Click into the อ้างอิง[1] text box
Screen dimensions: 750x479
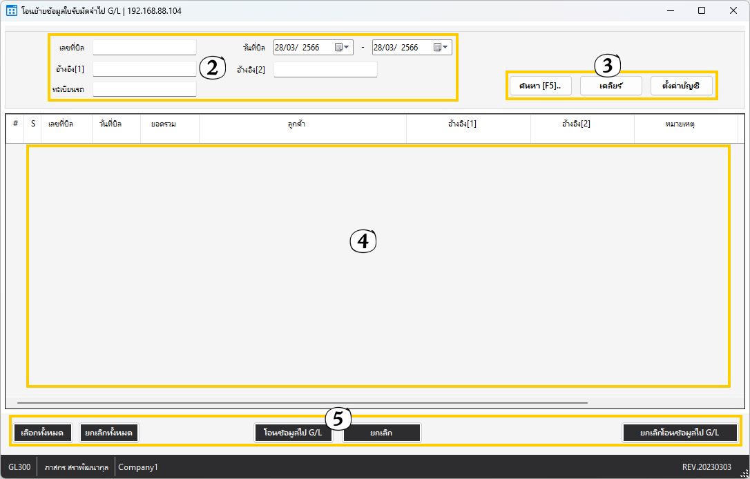(144, 69)
